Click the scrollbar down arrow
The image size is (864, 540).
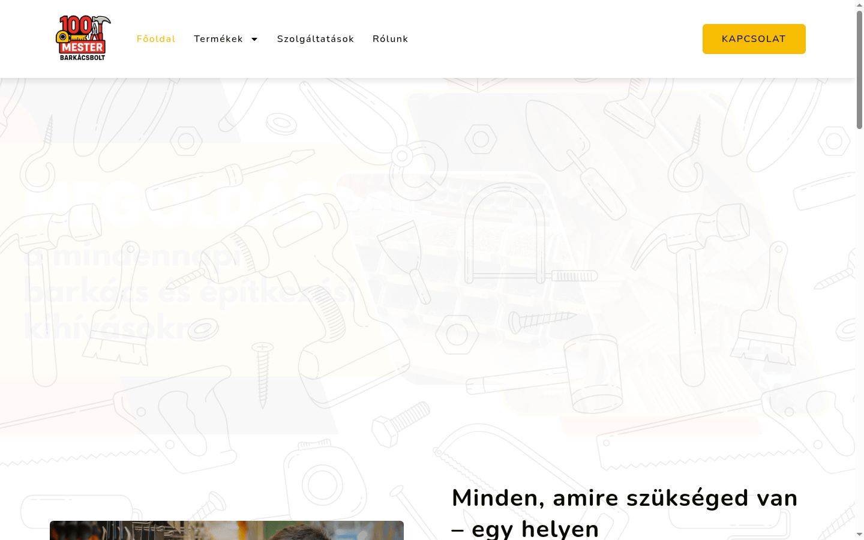859,535
